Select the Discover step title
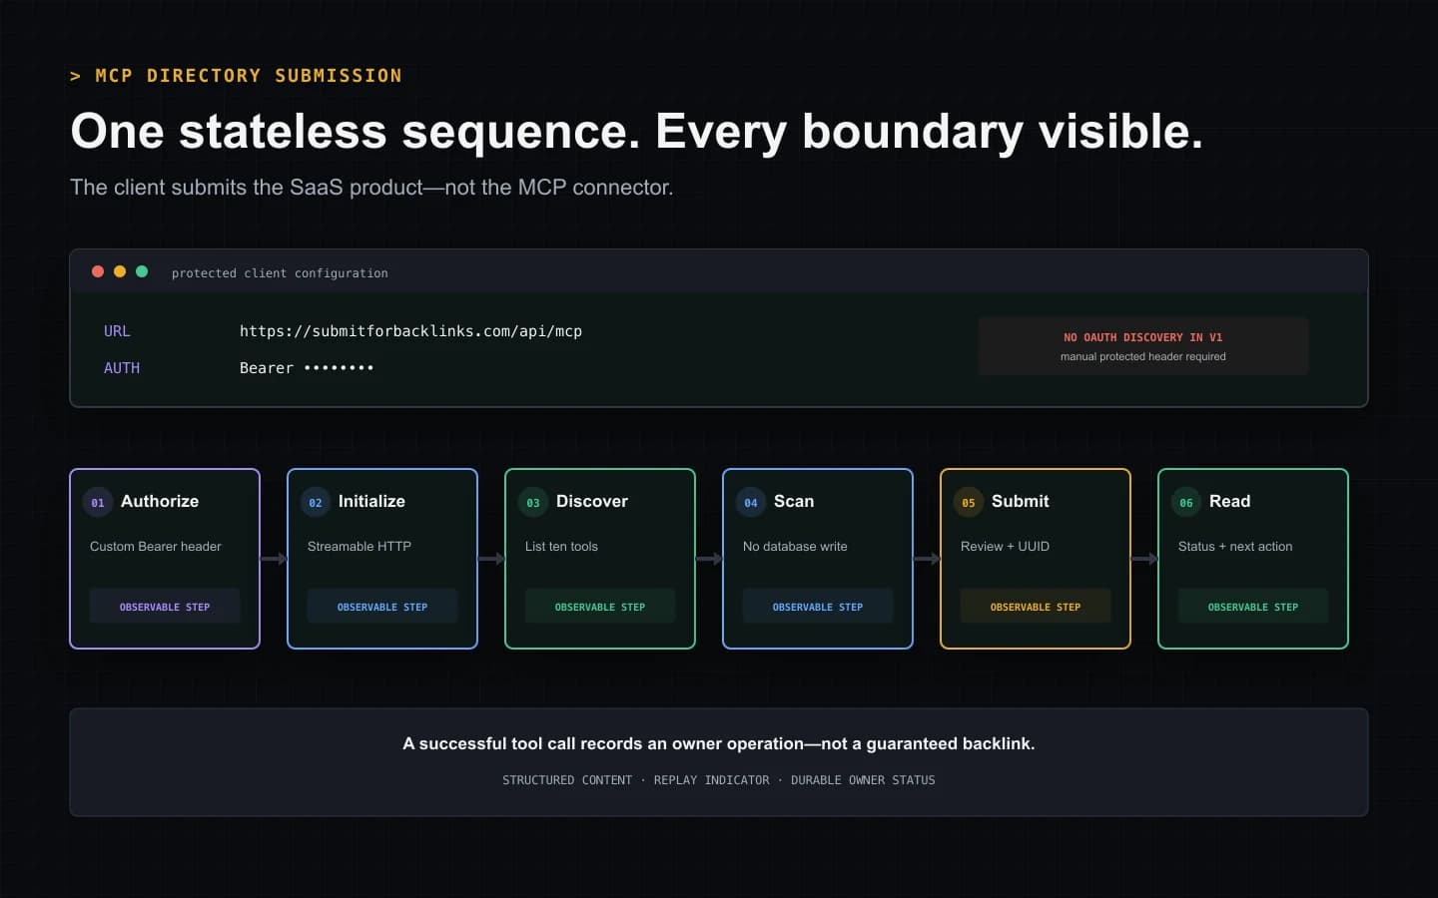 click(x=592, y=501)
